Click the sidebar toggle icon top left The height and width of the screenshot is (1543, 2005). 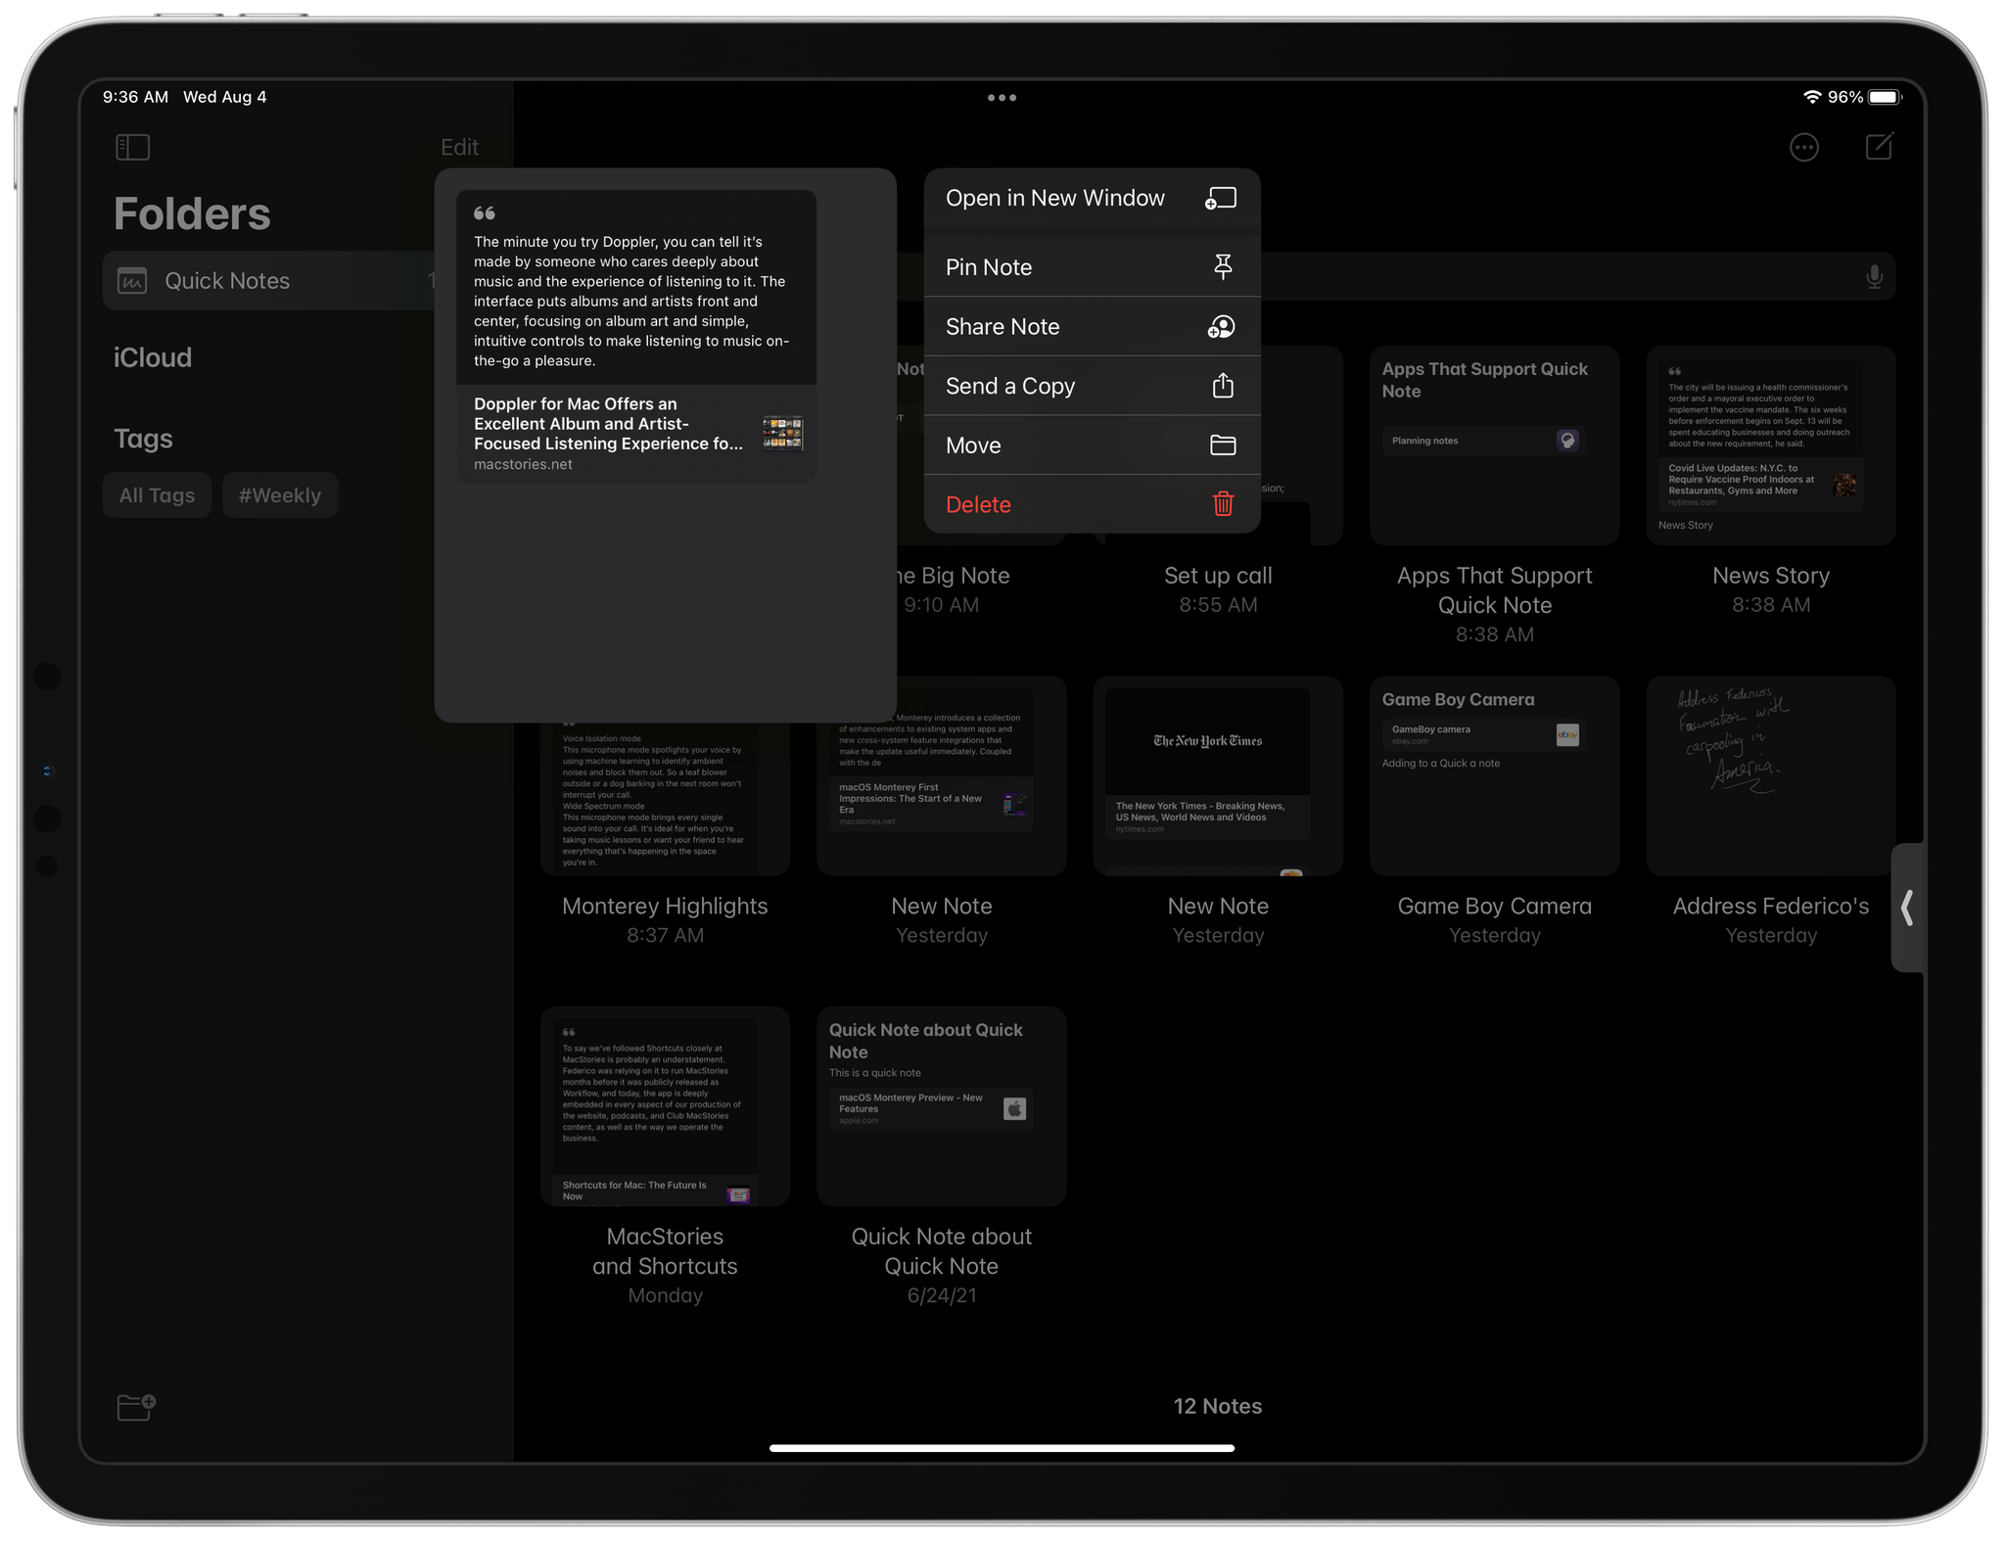133,148
